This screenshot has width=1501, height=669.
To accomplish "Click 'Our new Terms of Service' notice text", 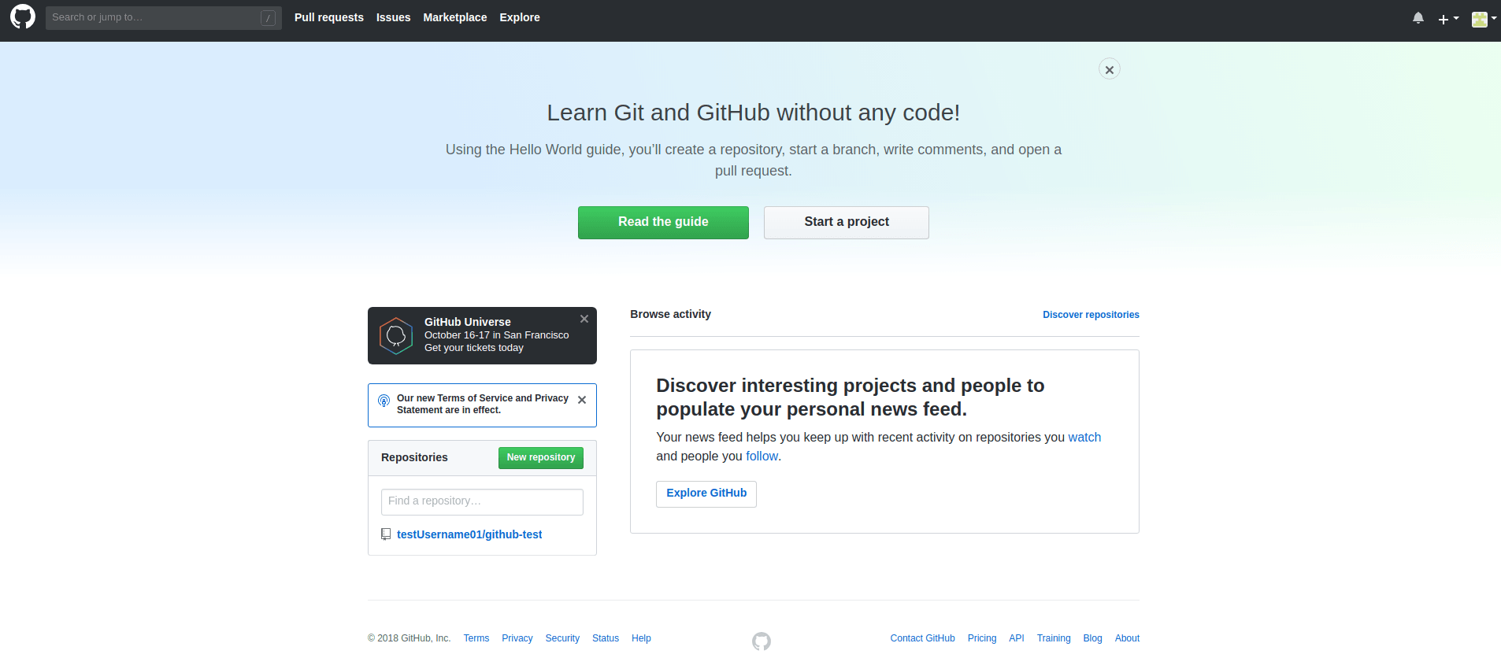I will [483, 404].
